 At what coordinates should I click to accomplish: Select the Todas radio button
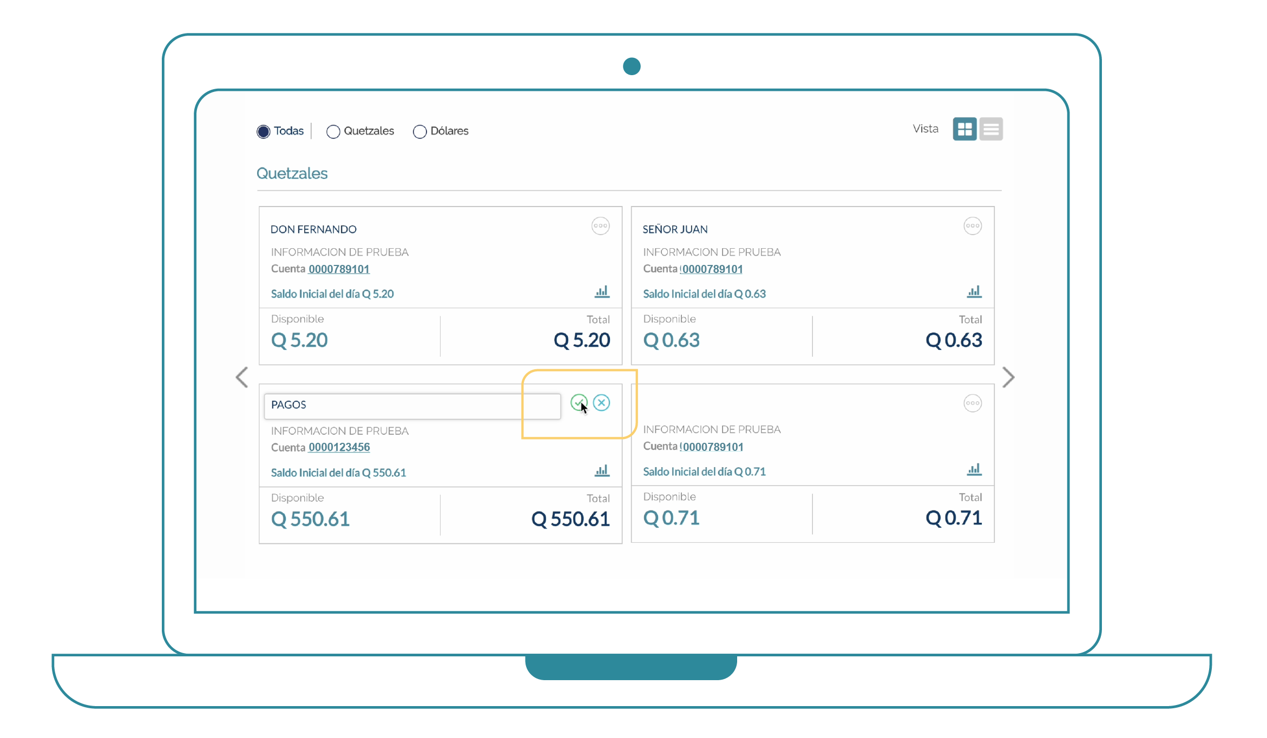pos(264,131)
